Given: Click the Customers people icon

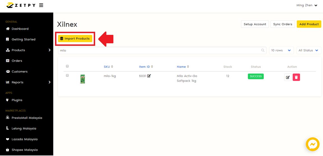Looking at the screenshot, I should pyautogui.click(x=8, y=71).
